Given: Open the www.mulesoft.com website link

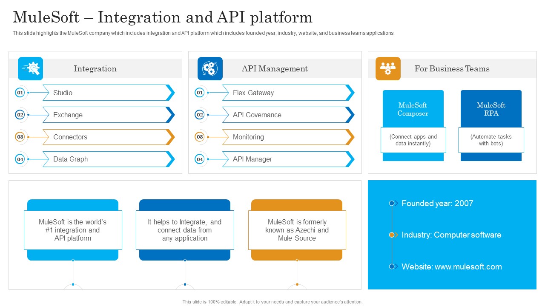Looking at the screenshot, I should pyautogui.click(x=468, y=266).
